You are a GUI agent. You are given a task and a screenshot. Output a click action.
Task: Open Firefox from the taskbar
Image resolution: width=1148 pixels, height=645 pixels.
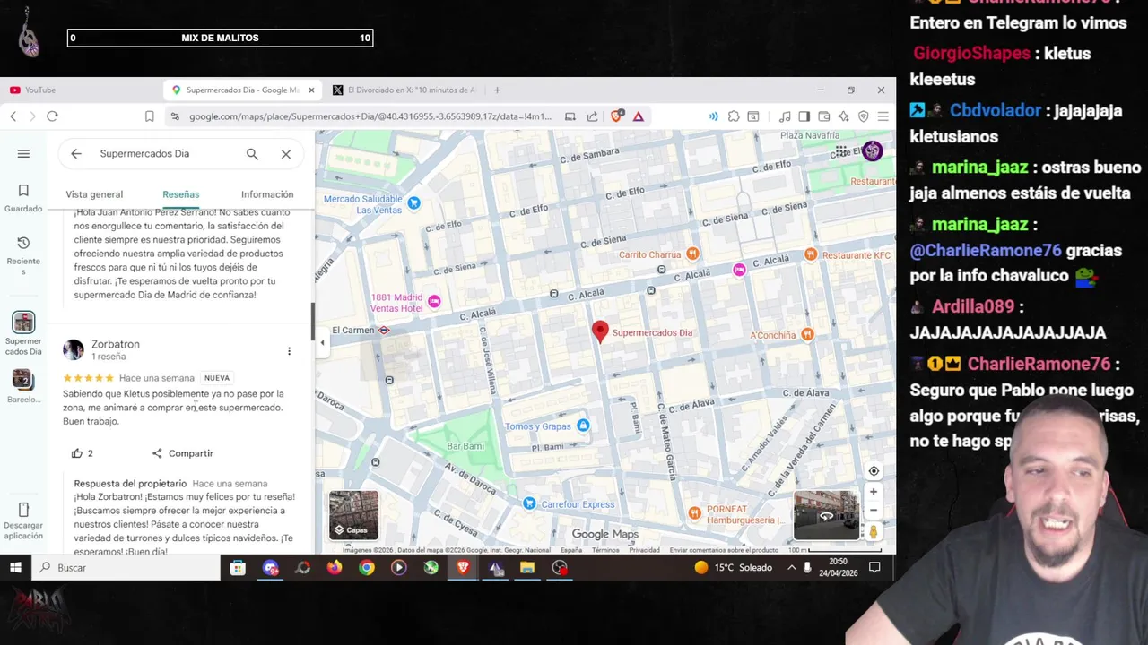335,567
